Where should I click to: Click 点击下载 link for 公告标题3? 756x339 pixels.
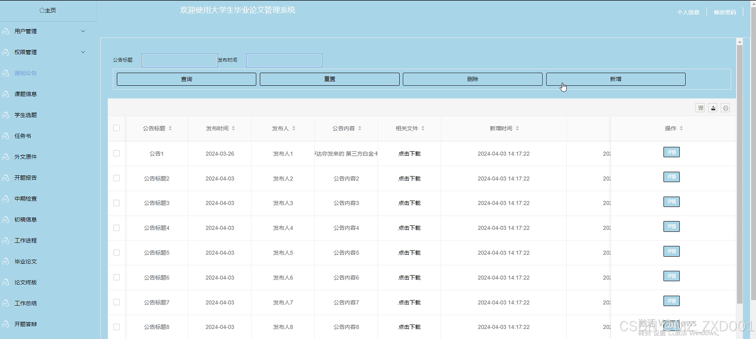(409, 203)
